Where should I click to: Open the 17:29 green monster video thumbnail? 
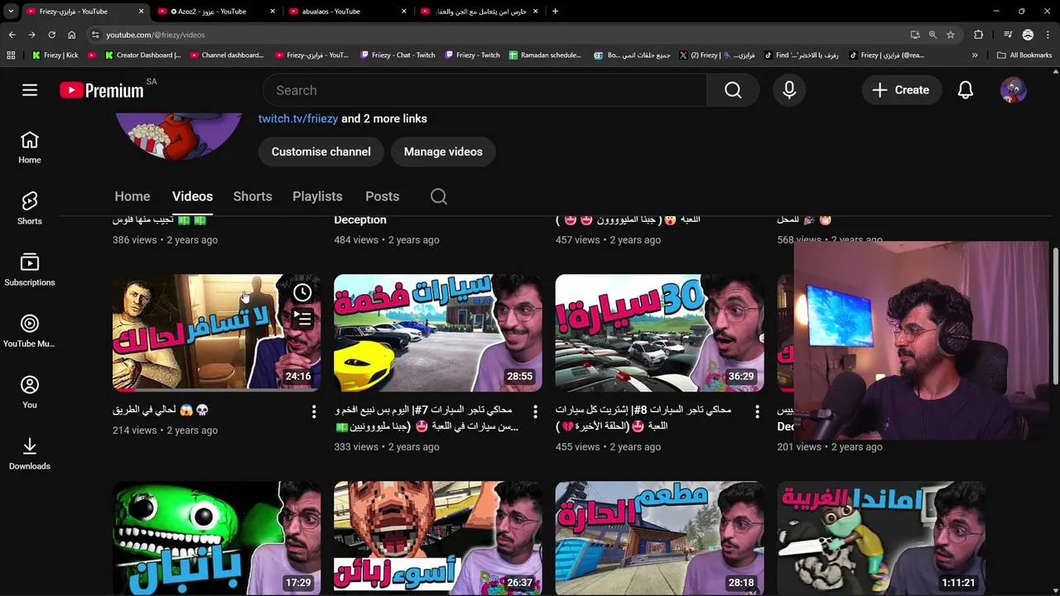(217, 538)
